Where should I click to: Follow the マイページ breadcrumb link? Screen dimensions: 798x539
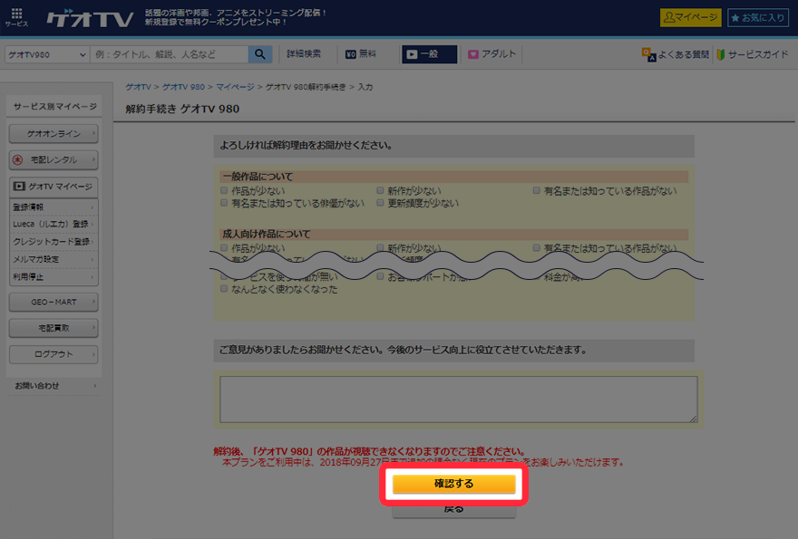235,87
